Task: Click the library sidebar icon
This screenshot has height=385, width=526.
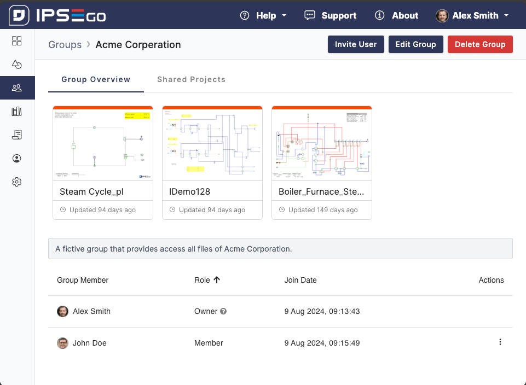Action: click(16, 111)
